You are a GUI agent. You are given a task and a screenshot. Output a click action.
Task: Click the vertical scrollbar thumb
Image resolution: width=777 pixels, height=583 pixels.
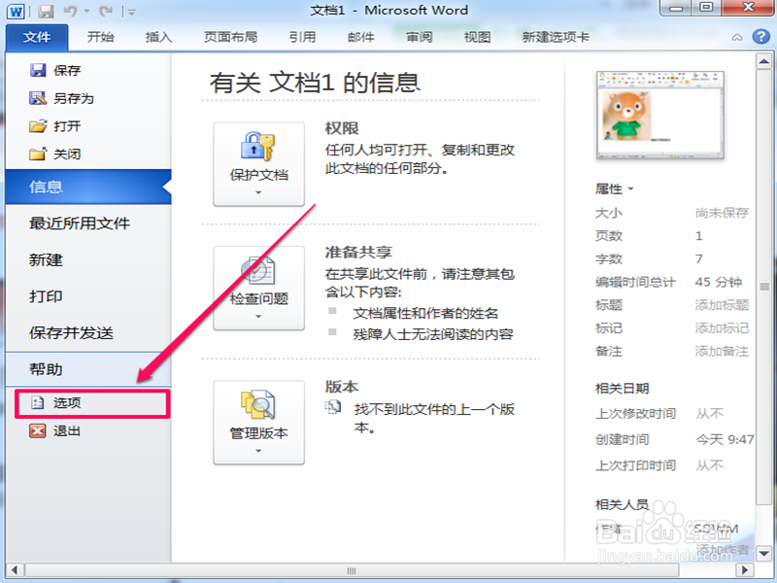[763, 288]
